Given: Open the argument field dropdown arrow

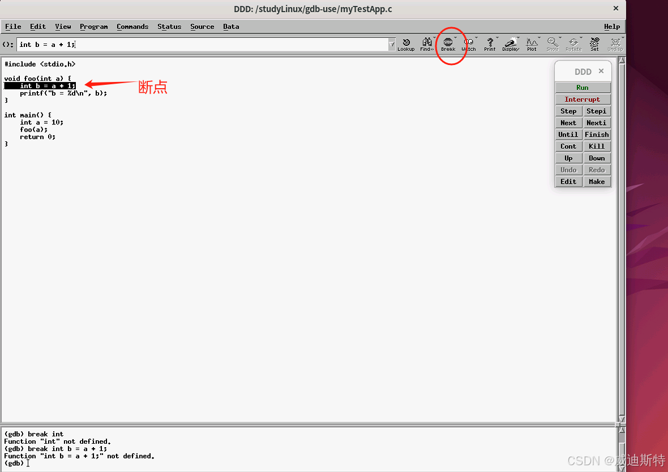Looking at the screenshot, I should pos(391,44).
